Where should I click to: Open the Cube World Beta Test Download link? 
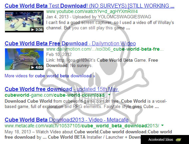tap(90, 6)
